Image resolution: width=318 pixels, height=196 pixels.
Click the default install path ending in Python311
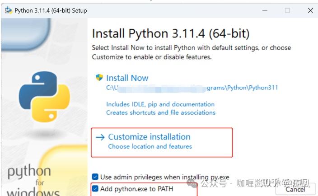click(192, 88)
